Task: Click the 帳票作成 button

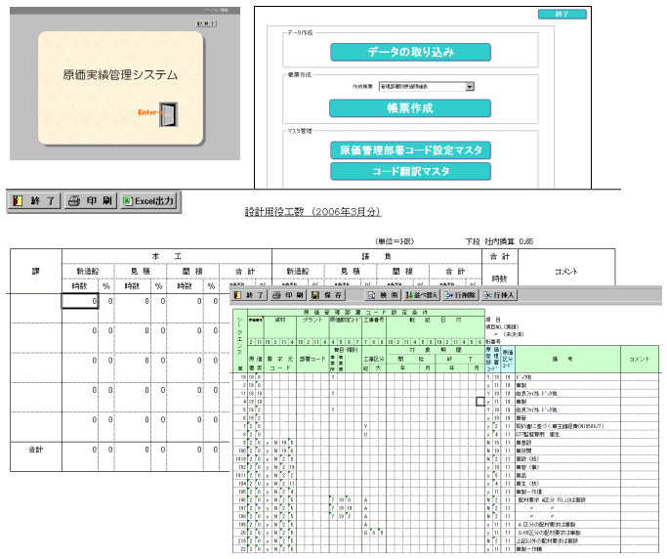Action: 410,107
